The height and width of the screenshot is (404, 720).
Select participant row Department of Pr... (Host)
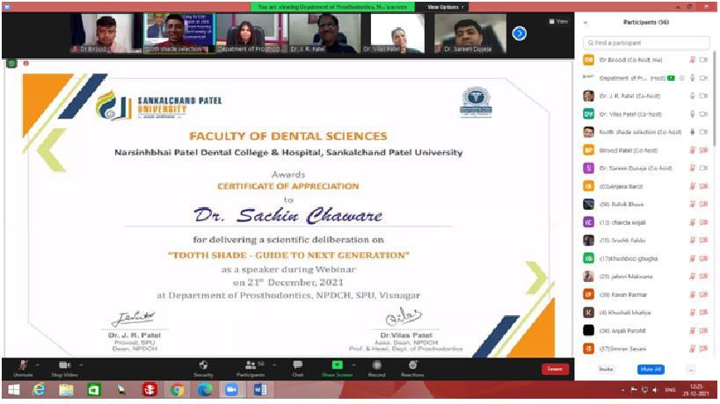click(x=645, y=78)
